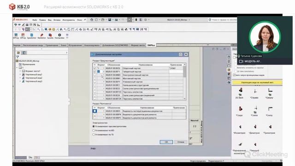Open the Файл menu
The width and height of the screenshot is (295, 166).
point(35,20)
